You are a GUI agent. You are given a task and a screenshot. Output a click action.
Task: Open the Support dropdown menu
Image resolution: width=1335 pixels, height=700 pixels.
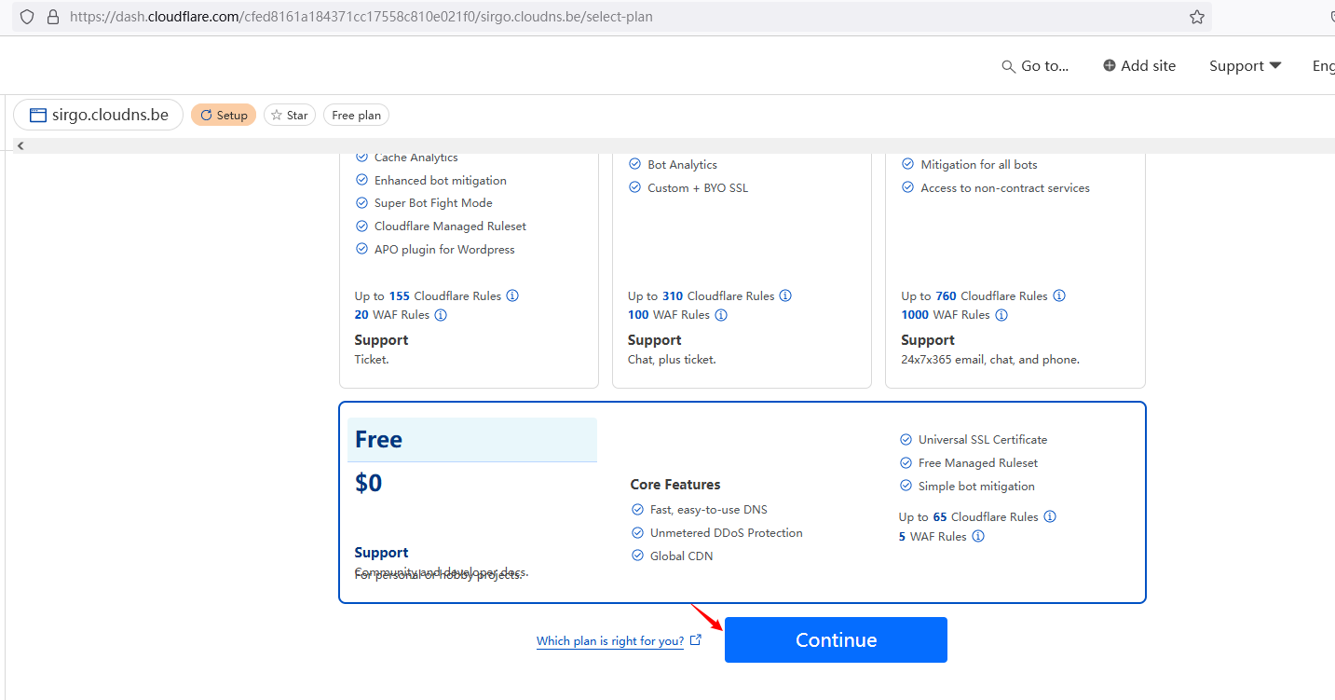(x=1245, y=66)
